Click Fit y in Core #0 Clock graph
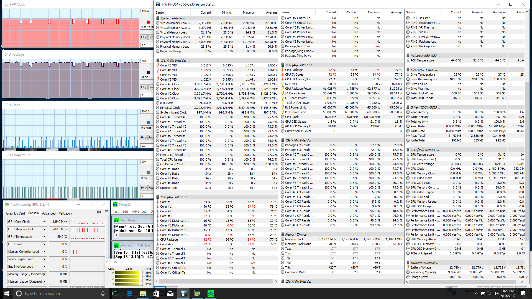The width and height of the screenshot is (532, 299). [144, 37]
